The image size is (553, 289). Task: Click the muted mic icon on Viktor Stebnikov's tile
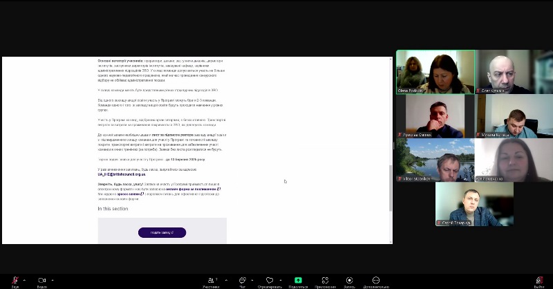click(400, 179)
